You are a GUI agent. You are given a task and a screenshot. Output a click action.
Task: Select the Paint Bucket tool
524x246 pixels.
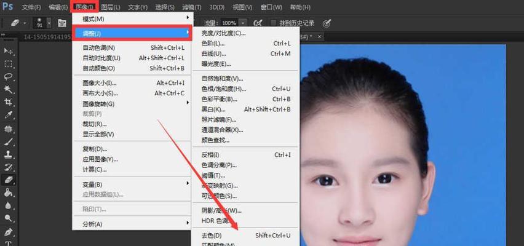(x=8, y=192)
